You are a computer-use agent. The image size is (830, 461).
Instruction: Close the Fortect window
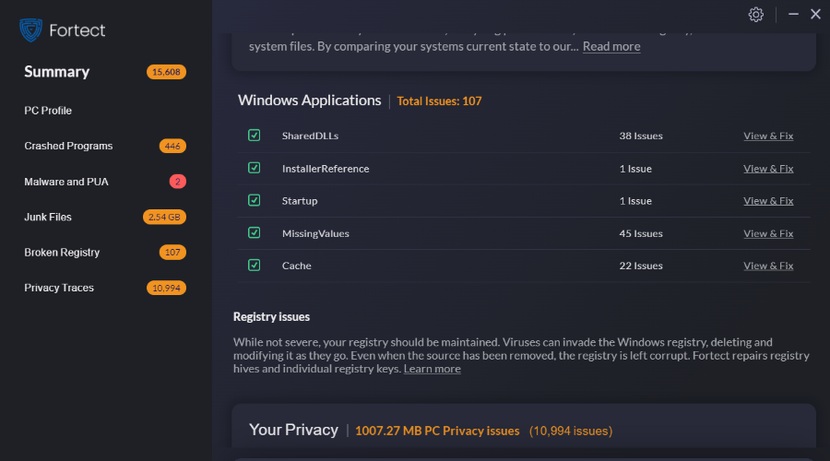[x=815, y=14]
